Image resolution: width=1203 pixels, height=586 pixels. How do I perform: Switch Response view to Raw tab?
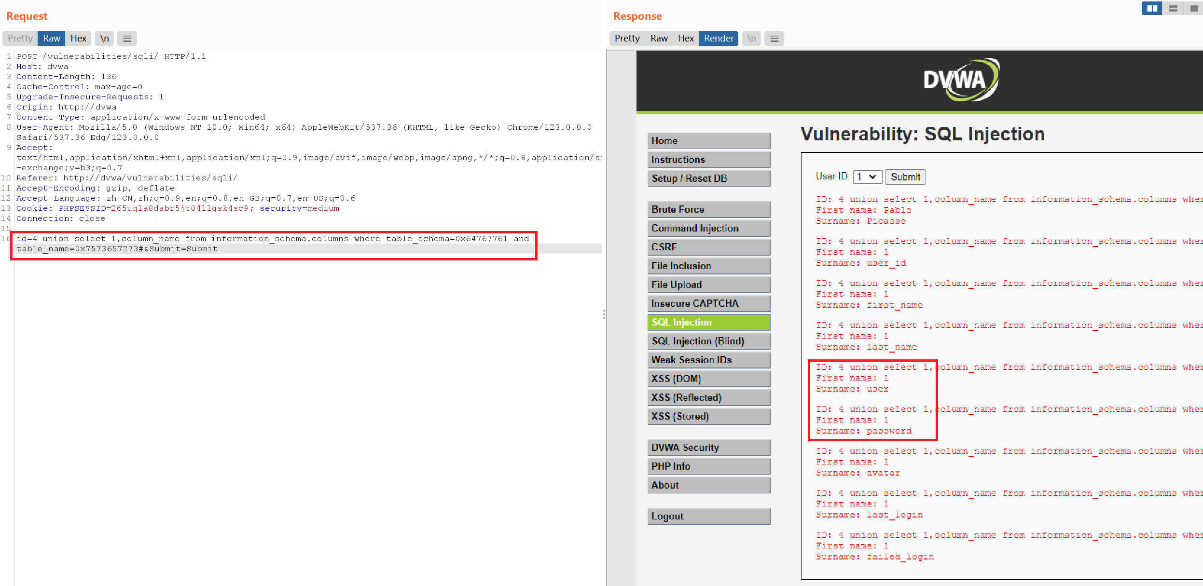click(x=659, y=39)
